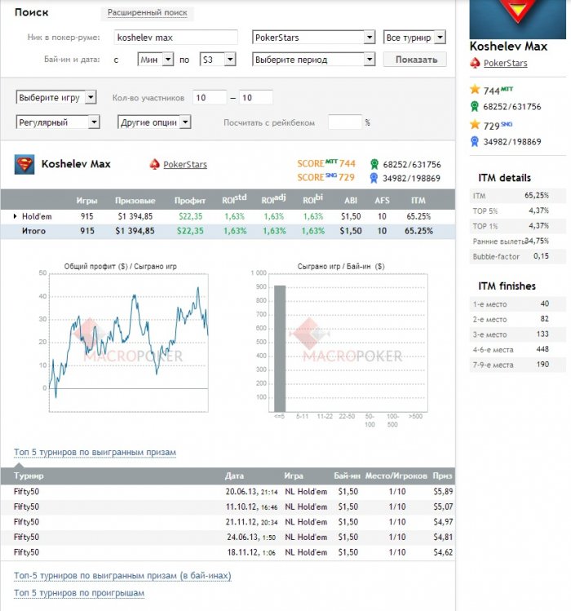Open the PokerStars link beside Koshelev Max in the header
This screenshot has width=571, height=611.
(185, 165)
